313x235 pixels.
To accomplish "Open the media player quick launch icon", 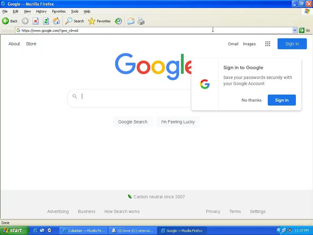I will pos(50,230).
